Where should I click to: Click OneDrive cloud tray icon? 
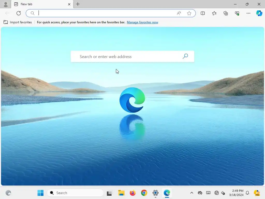pos(200,193)
